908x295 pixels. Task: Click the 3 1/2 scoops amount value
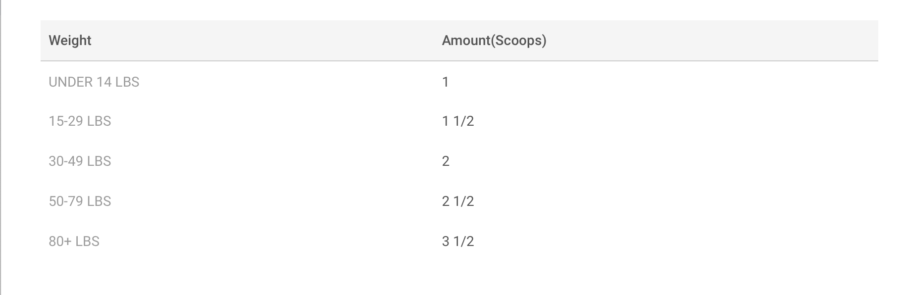[458, 242]
